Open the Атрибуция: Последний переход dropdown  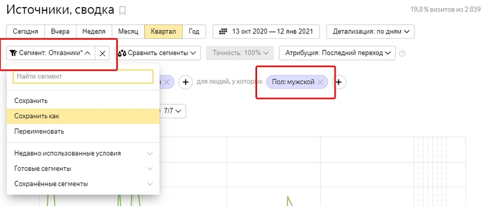[337, 53]
